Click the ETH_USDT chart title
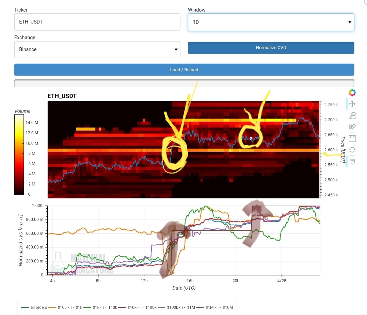Image resolution: width=367 pixels, height=315 pixels. point(62,96)
